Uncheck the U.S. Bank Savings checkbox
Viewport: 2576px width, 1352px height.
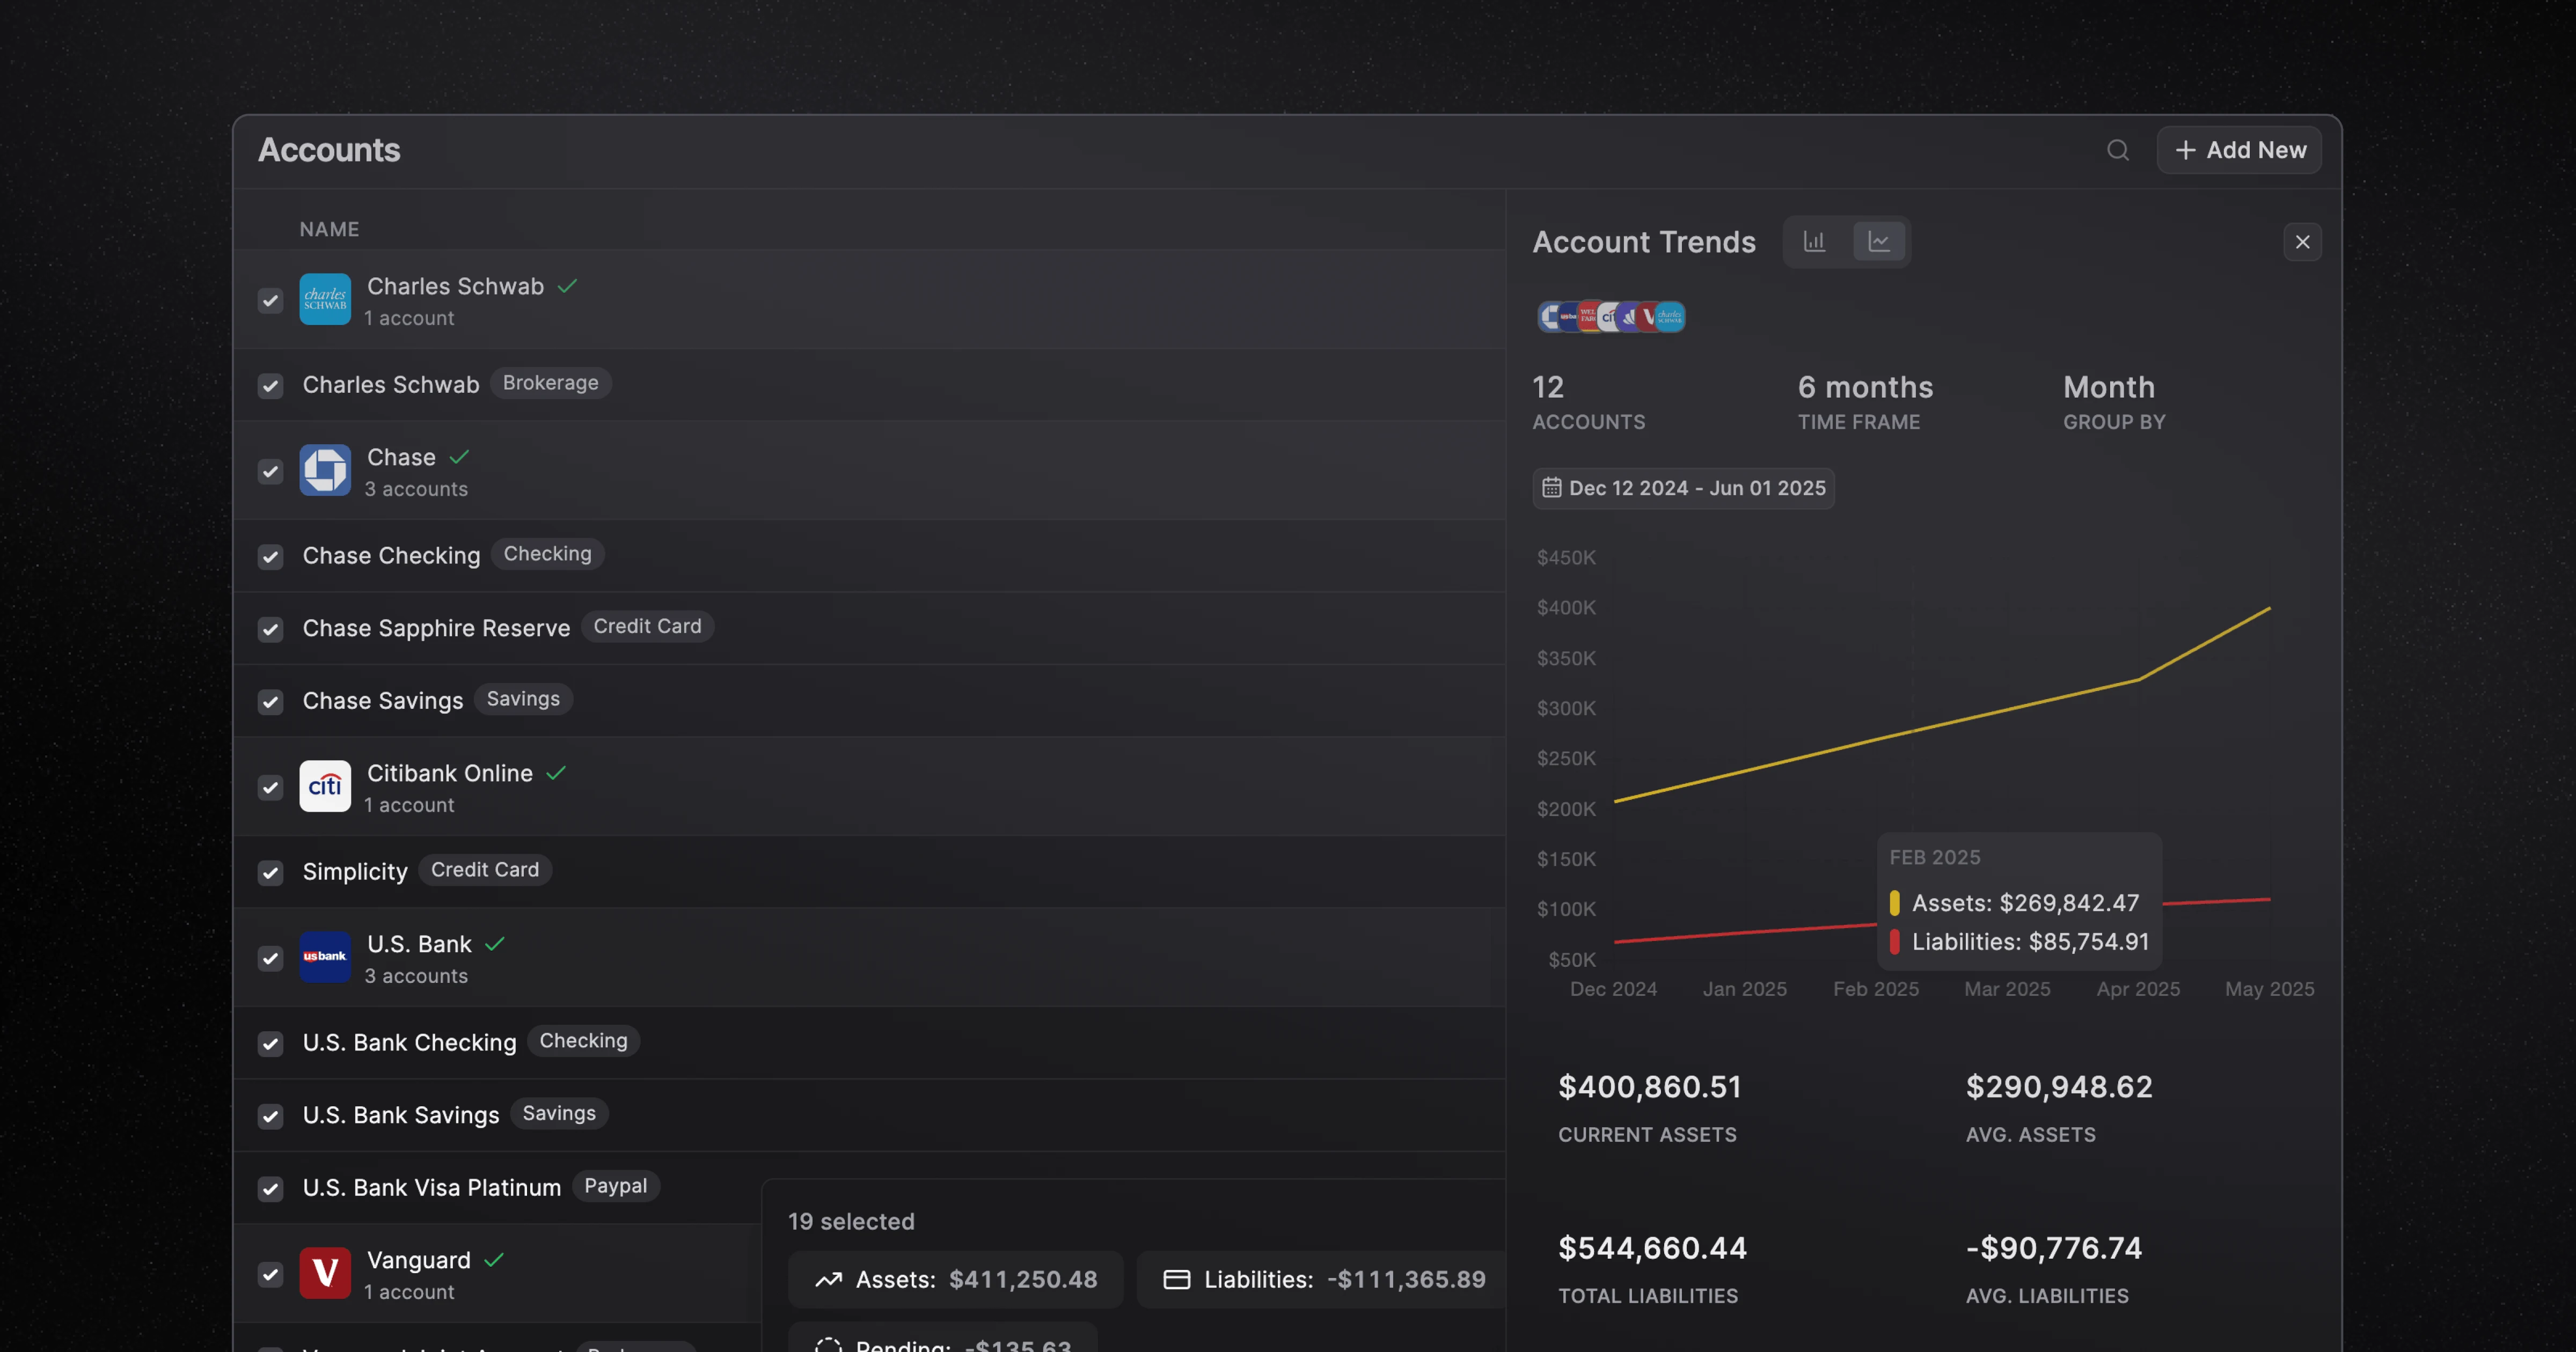pos(270,1116)
